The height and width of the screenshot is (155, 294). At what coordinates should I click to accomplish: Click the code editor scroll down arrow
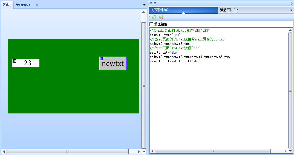[x=290, y=151]
